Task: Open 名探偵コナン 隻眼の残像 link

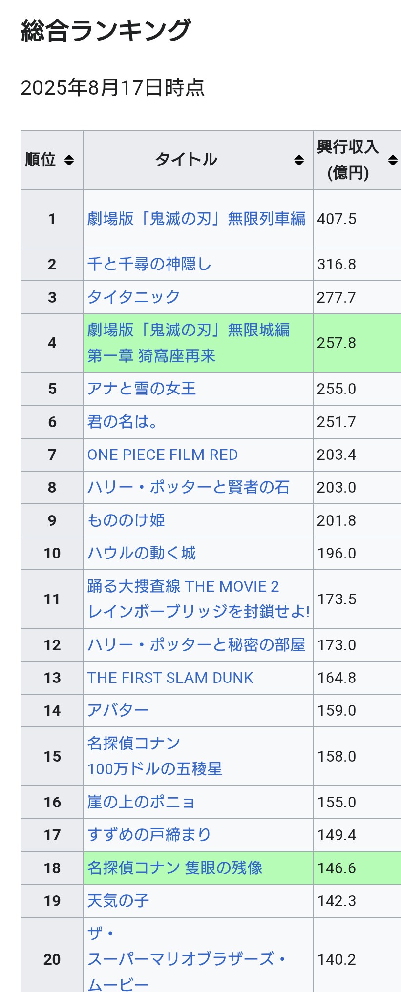Action: [175, 868]
